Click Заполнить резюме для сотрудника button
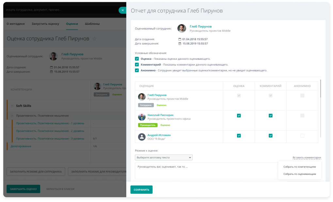Viewport: 333px width, 202px height. click(x=36, y=172)
